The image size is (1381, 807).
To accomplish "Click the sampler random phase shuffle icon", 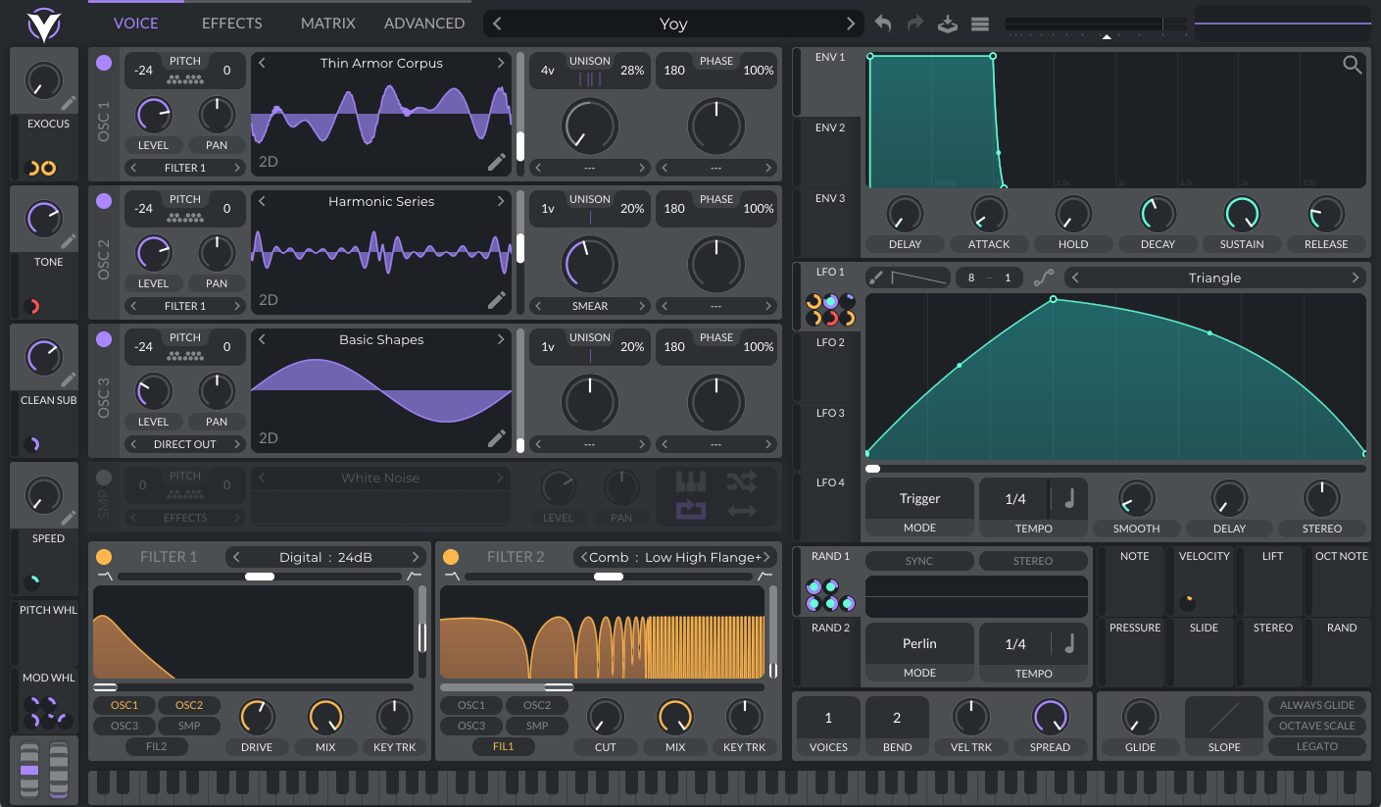I will pyautogui.click(x=742, y=481).
